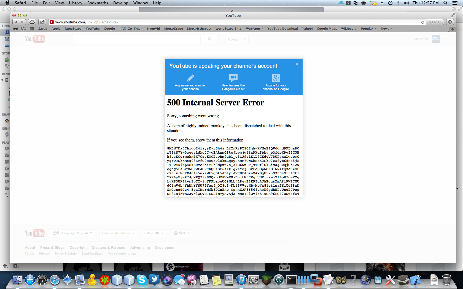Open the Reading List glasses icon
This screenshot has height=289, width=463.
(x=16, y=29)
